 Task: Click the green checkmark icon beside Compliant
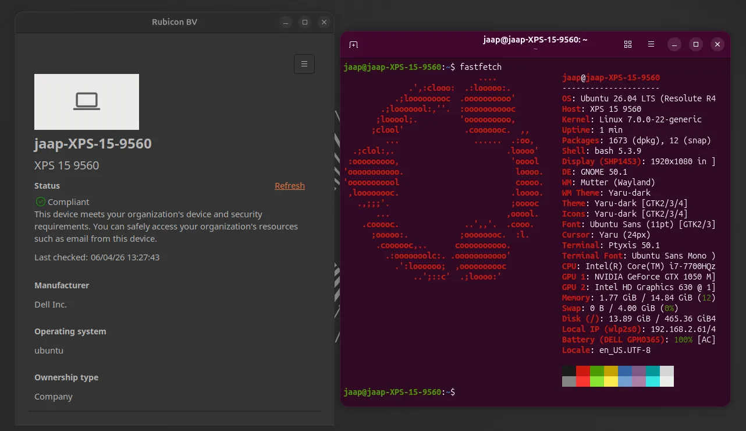pos(41,202)
